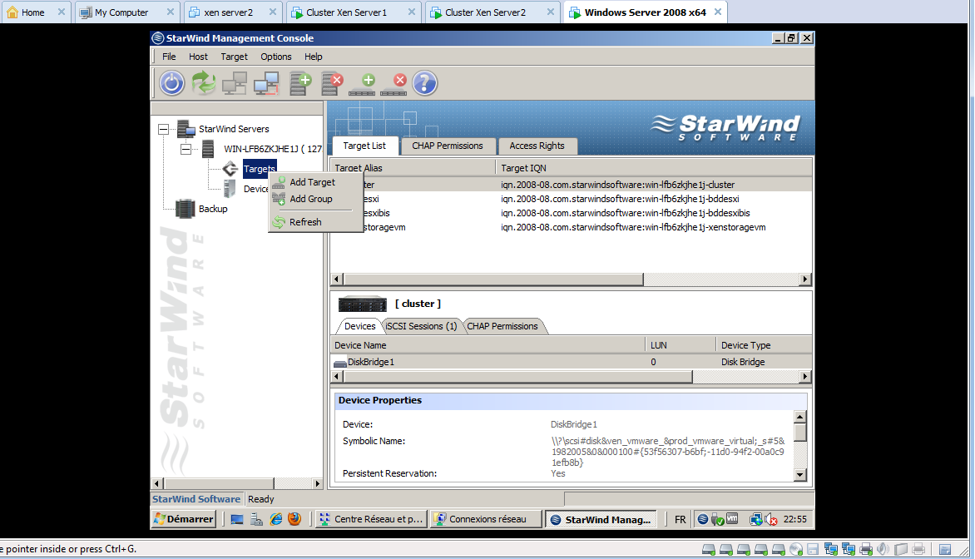Open the Access Rights tab

tap(537, 146)
